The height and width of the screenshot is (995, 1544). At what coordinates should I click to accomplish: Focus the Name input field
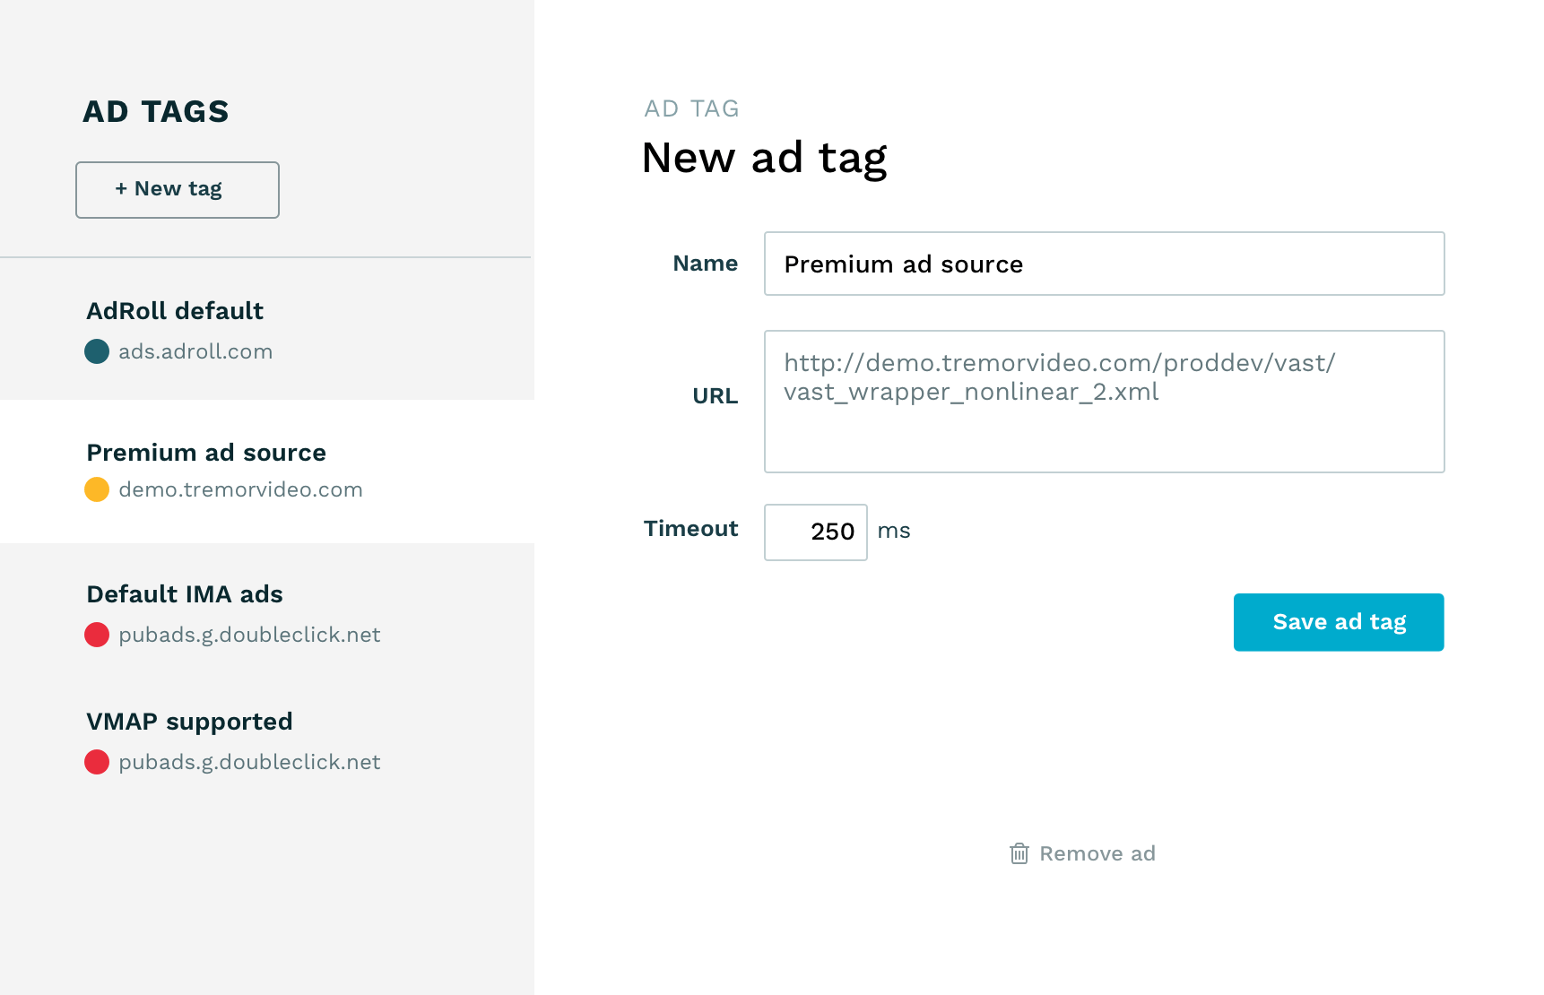(1104, 264)
